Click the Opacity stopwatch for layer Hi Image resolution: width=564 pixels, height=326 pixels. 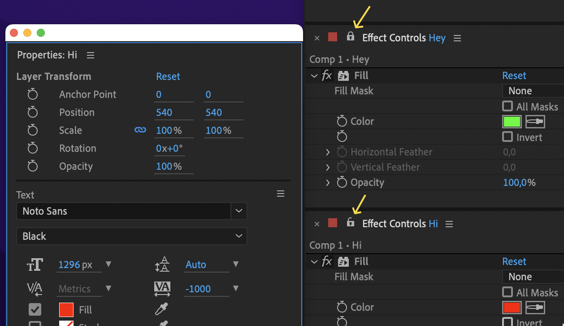(x=32, y=166)
